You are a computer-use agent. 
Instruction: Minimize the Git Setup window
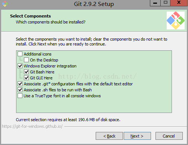[x=155, y=3]
